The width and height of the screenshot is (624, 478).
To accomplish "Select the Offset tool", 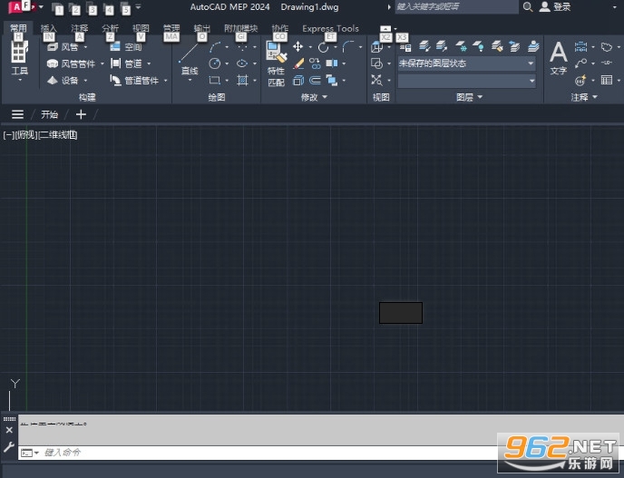I will tap(315, 81).
